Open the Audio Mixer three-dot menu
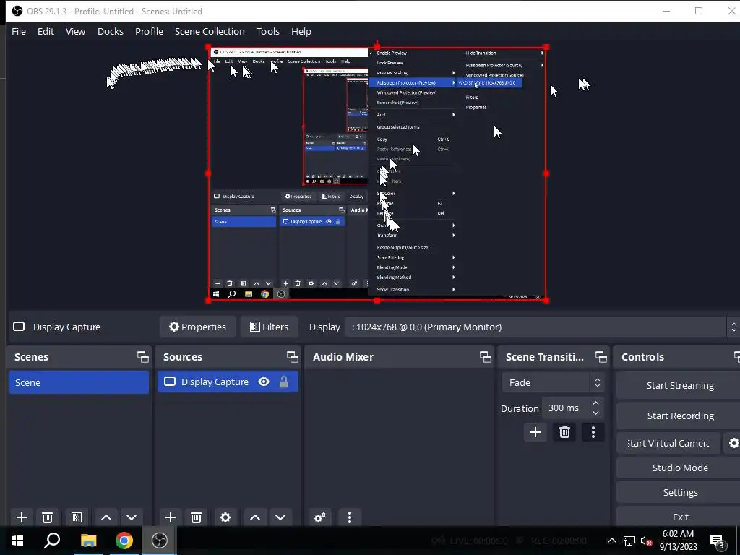The width and height of the screenshot is (740, 555). pyautogui.click(x=350, y=517)
